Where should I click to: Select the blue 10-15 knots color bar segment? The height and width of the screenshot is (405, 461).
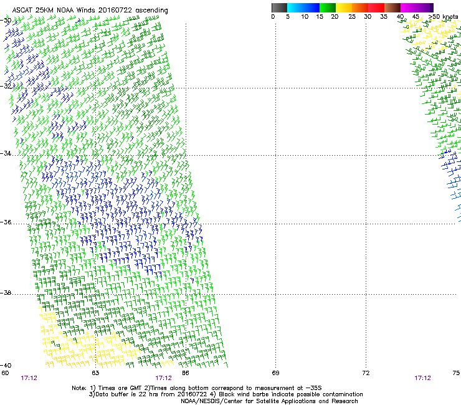pyautogui.click(x=311, y=7)
